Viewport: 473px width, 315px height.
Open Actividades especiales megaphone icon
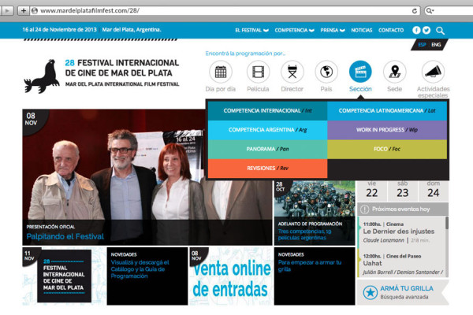(x=433, y=72)
